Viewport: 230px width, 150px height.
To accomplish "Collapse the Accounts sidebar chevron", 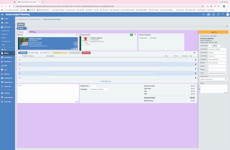I will tap(14, 27).
